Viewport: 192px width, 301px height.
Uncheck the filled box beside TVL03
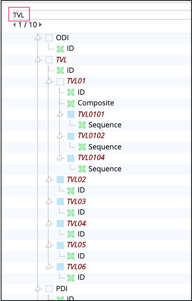click(60, 201)
